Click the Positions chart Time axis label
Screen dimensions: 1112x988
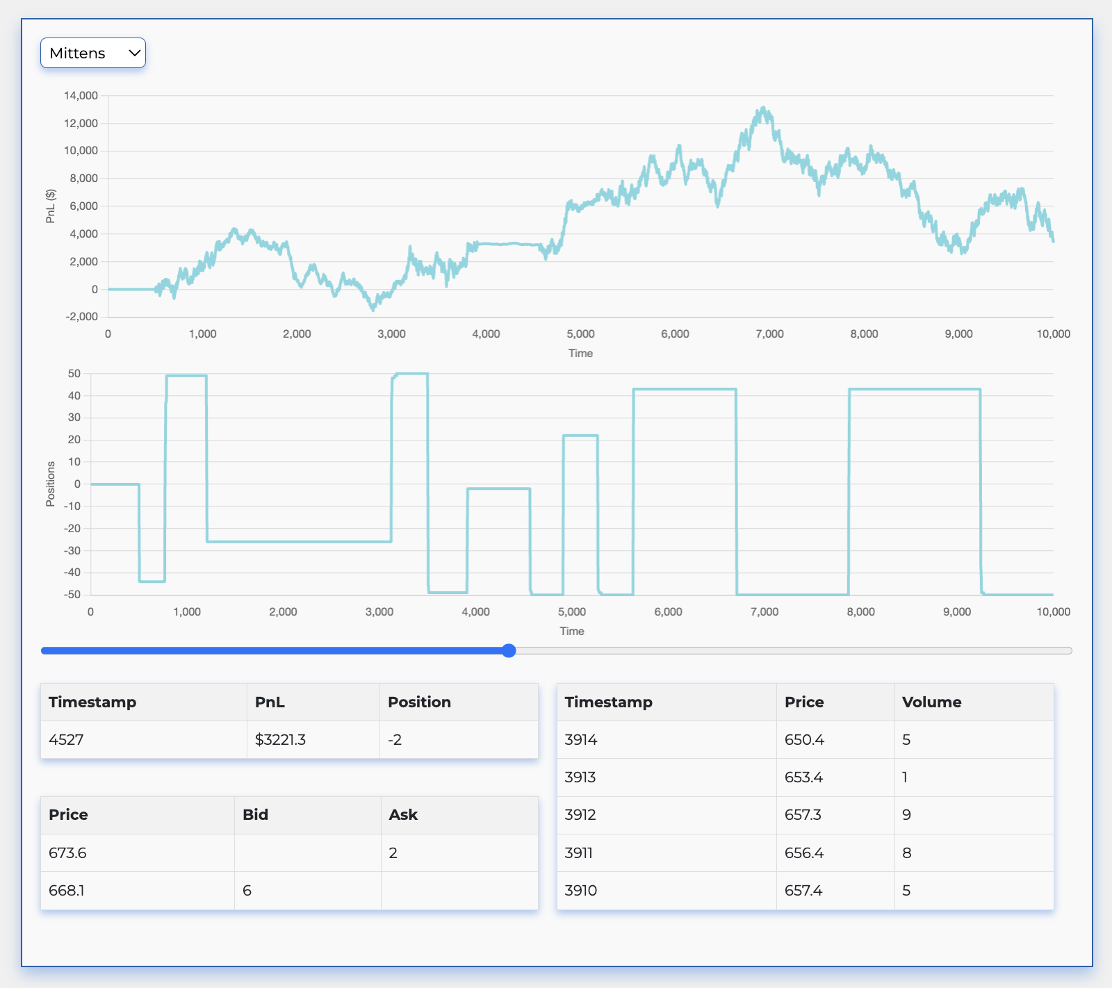pyautogui.click(x=572, y=631)
